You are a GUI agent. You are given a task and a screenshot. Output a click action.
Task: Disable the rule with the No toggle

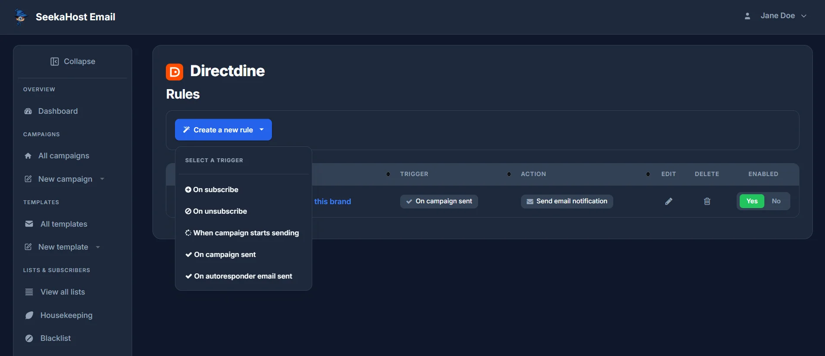(776, 201)
